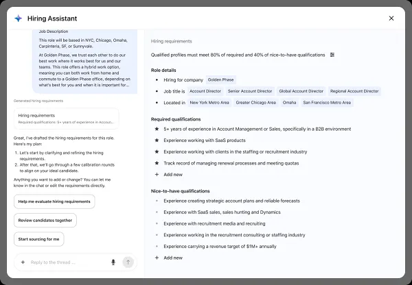Viewport: 412px width, 285px height.
Task: Toggle star on 5+ years experience requirement
Action: pos(157,129)
